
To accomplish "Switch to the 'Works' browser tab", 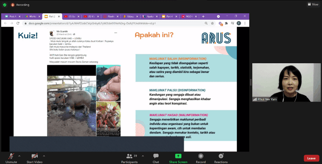I will [x=32, y=17].
